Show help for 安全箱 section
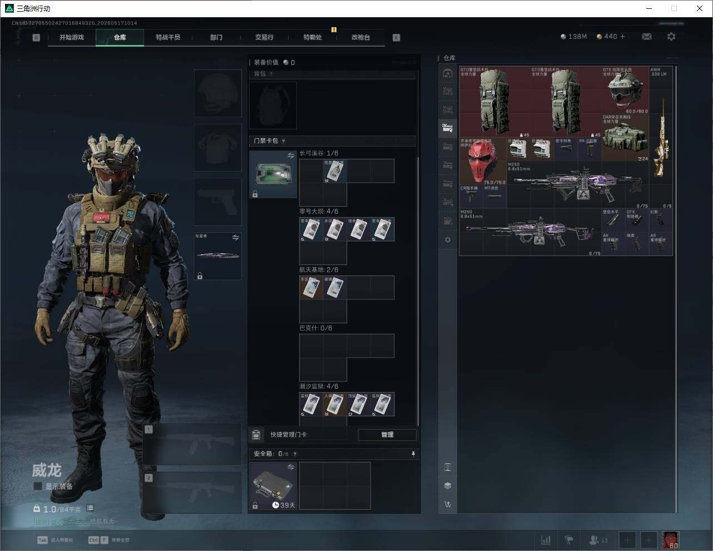Screen dimensions: 713x551 [x=295, y=454]
